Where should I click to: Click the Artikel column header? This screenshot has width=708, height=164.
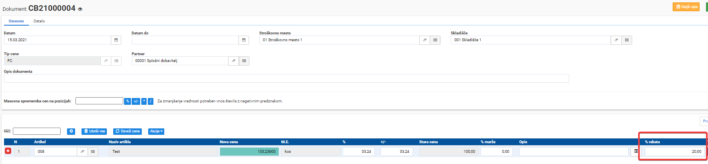pos(40,142)
